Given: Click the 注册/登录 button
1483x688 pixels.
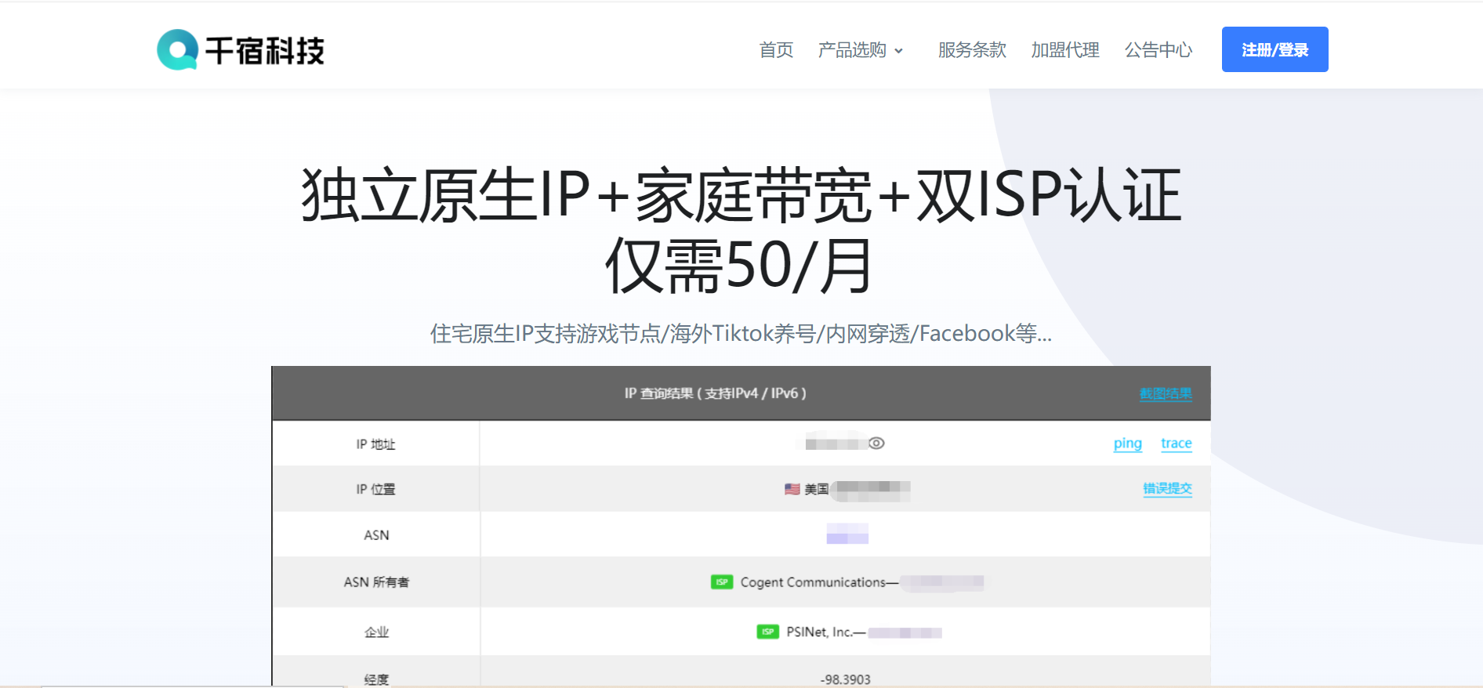Looking at the screenshot, I should tap(1275, 49).
